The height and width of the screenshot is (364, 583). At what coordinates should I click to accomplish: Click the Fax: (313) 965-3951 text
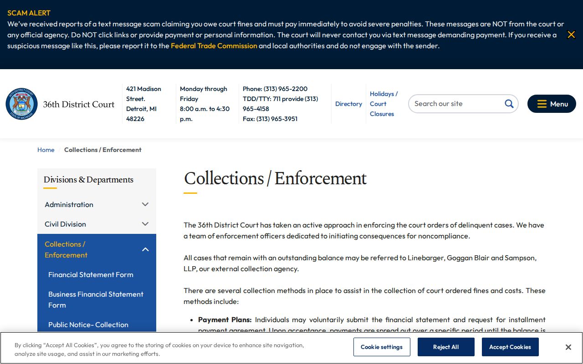(270, 119)
